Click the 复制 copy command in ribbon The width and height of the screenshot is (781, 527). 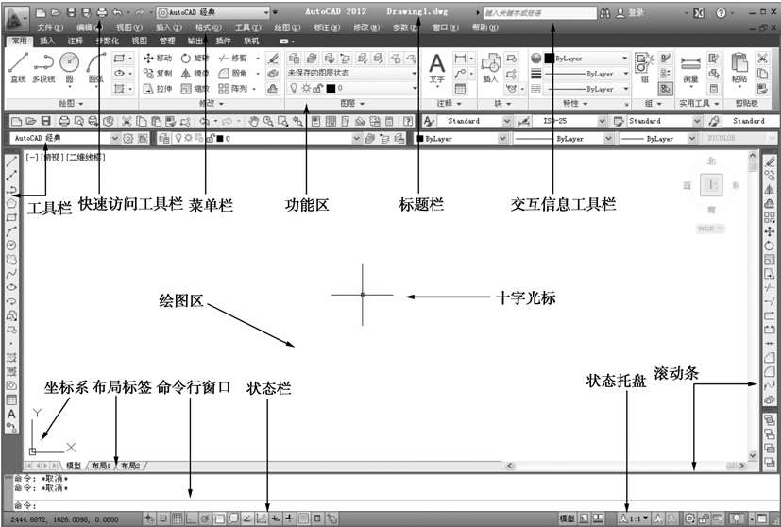[x=158, y=74]
